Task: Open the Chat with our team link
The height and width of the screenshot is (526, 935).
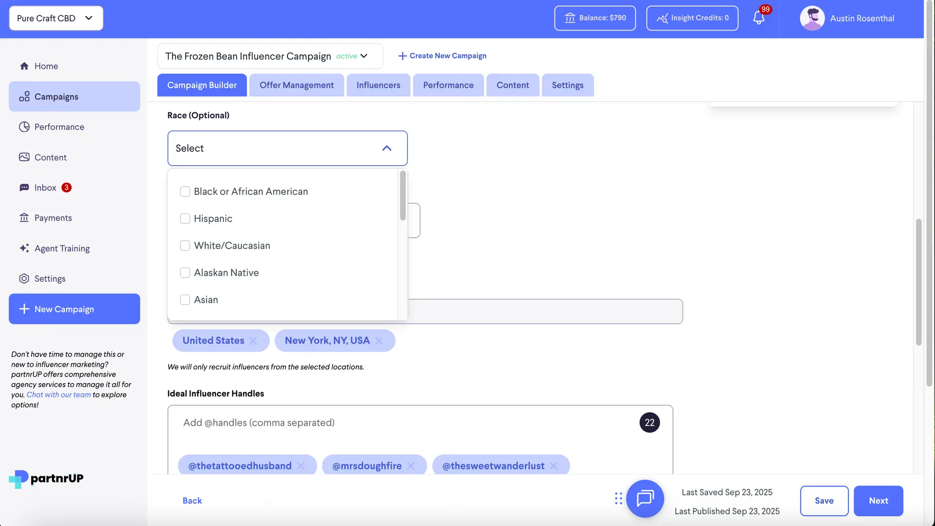Action: [x=59, y=394]
